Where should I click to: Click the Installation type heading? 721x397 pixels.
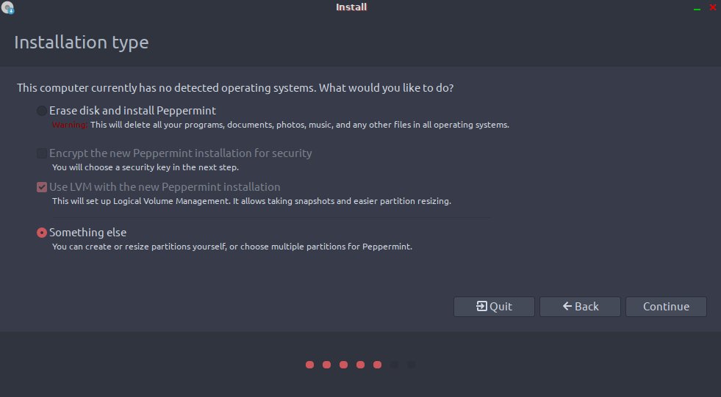82,43
